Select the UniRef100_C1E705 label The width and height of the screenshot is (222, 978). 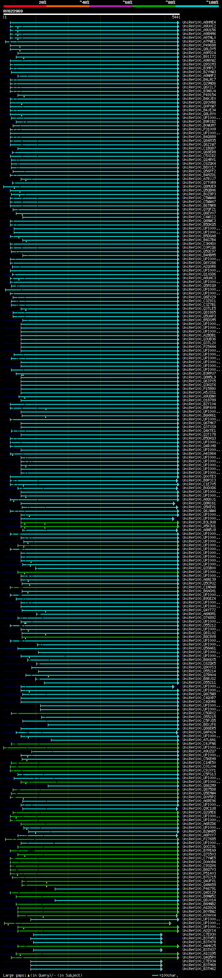click(x=199, y=484)
